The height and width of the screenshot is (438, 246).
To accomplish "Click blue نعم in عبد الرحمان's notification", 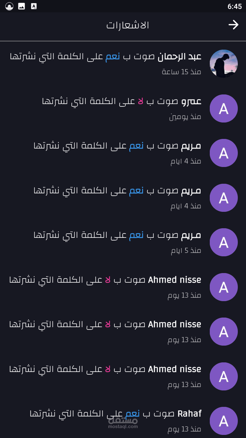I will [112, 57].
